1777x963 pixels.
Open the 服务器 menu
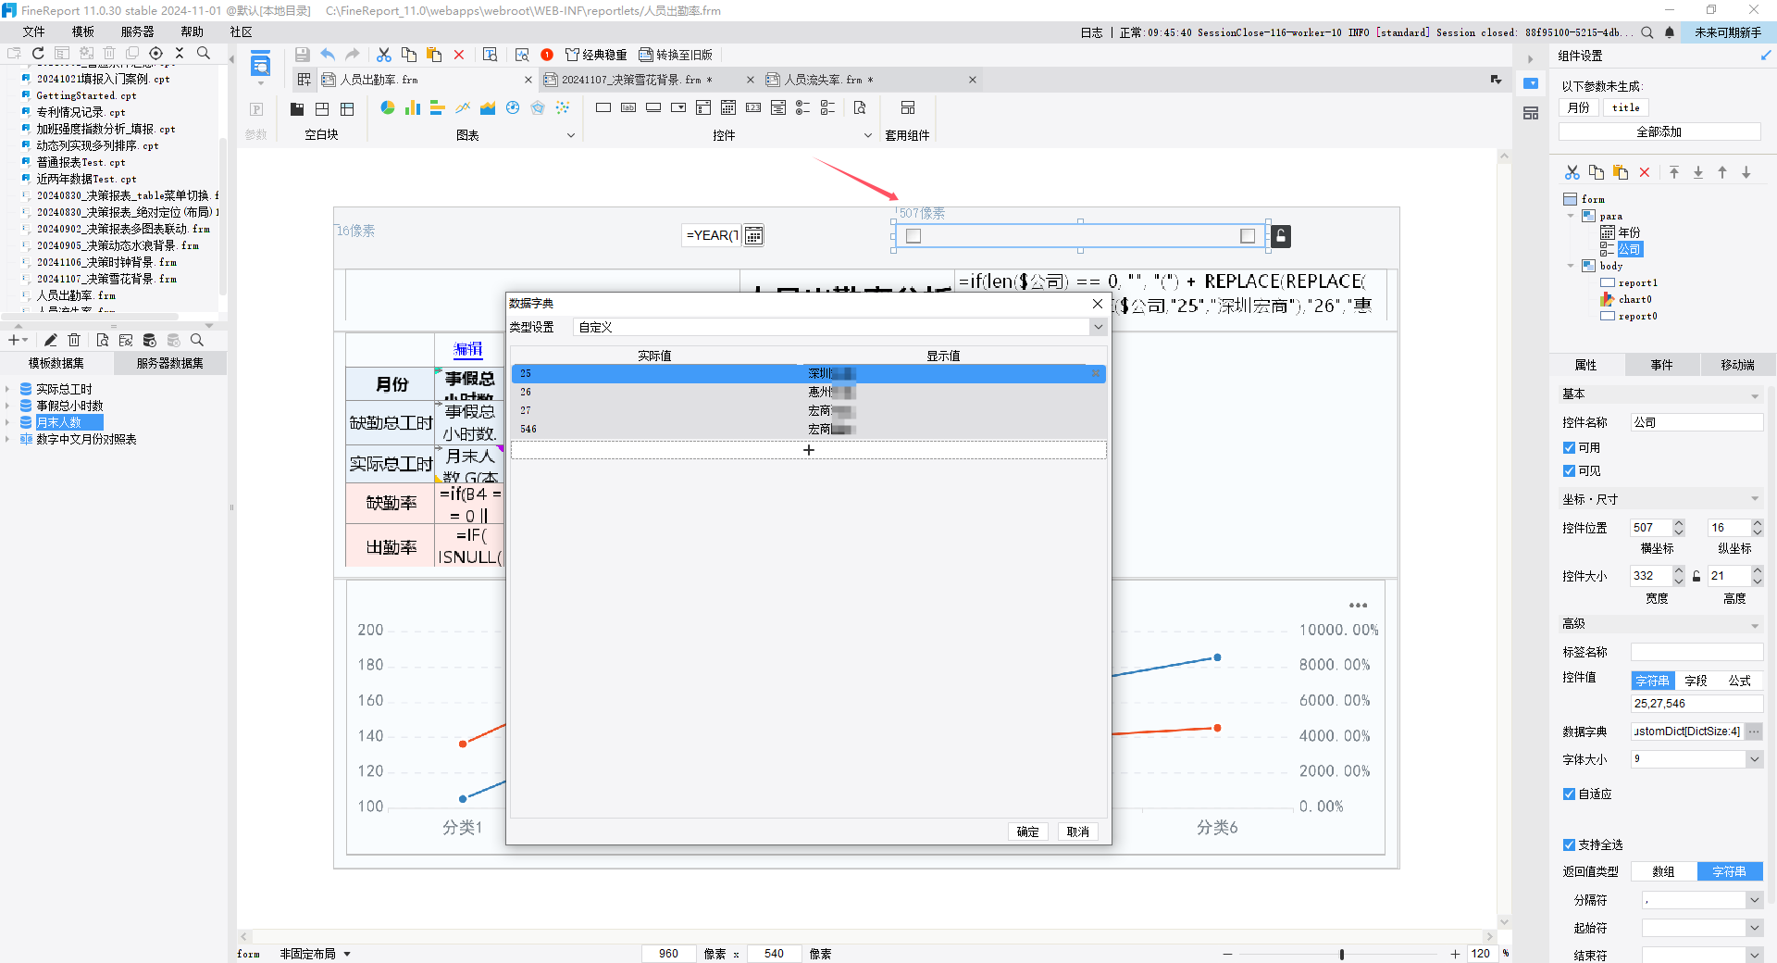point(137,31)
